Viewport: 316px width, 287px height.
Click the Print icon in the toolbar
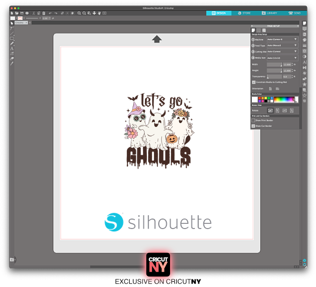[x=27, y=13]
